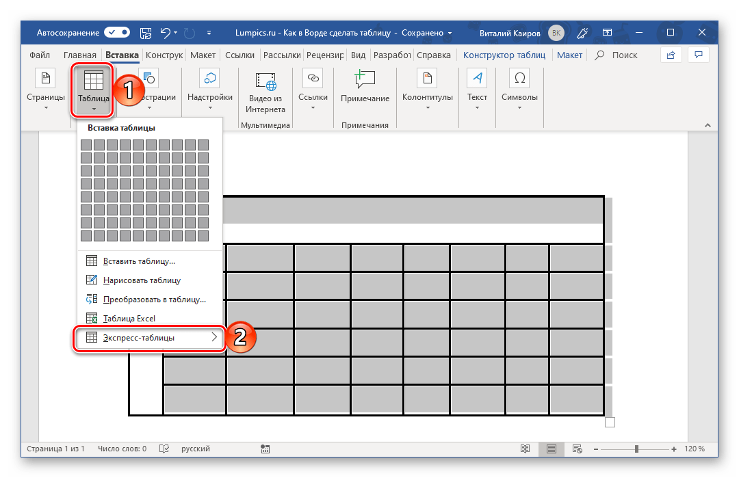
Task: Collapse the ribbon with the arrow
Action: coord(708,125)
